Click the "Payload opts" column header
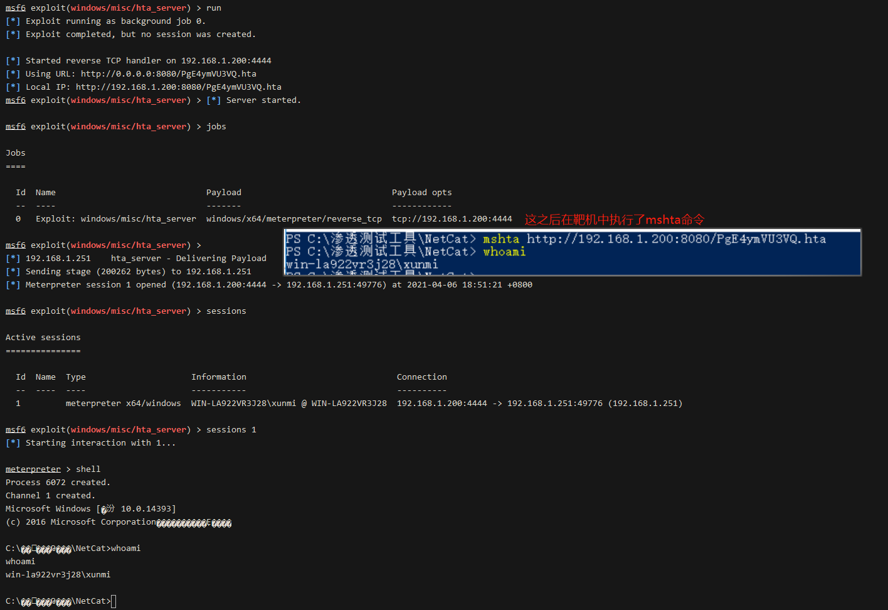Viewport: 888px width, 610px height. tap(422, 193)
